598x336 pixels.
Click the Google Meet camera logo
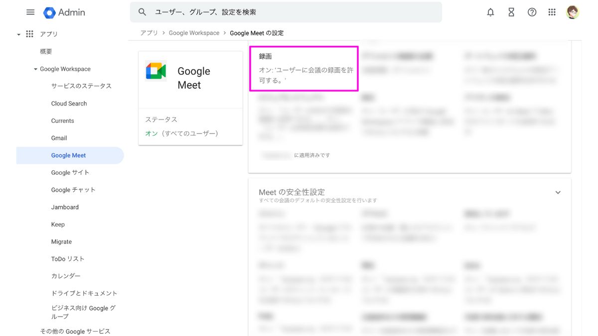[156, 71]
